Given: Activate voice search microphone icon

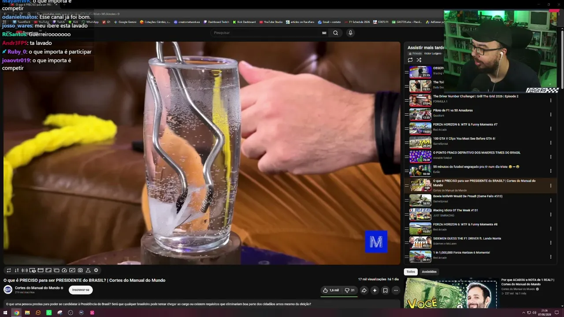Looking at the screenshot, I should 350,33.
